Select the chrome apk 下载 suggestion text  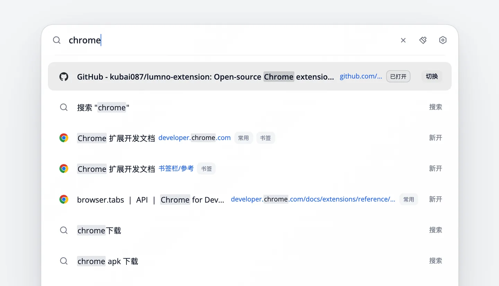pyautogui.click(x=107, y=261)
